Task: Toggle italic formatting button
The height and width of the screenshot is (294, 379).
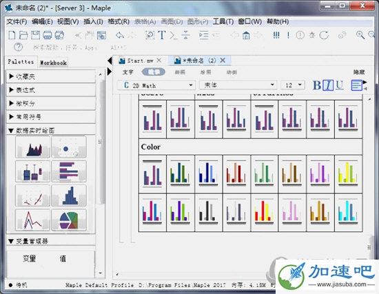Action: tap(328, 85)
